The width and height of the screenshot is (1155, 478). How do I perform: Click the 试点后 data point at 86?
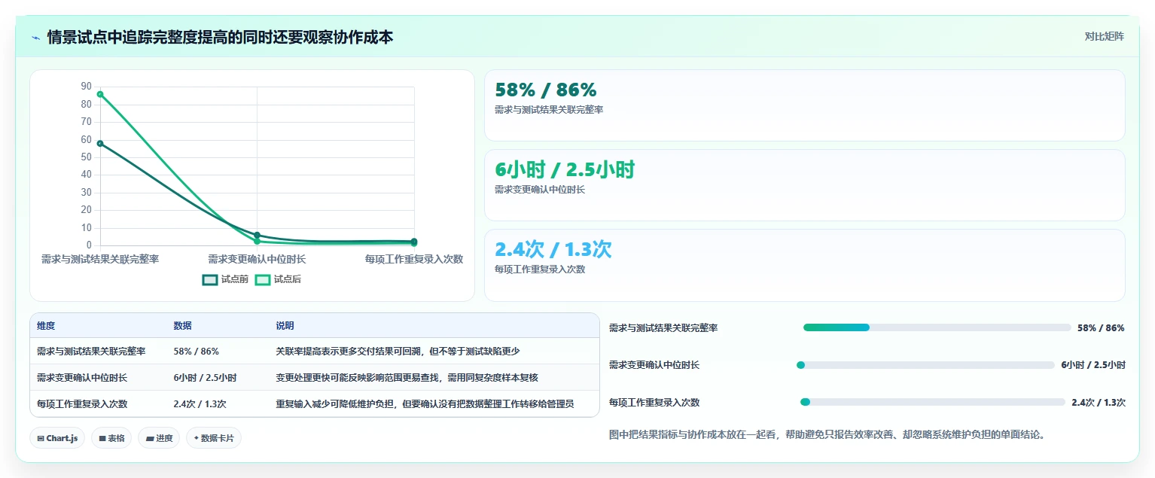tap(100, 94)
